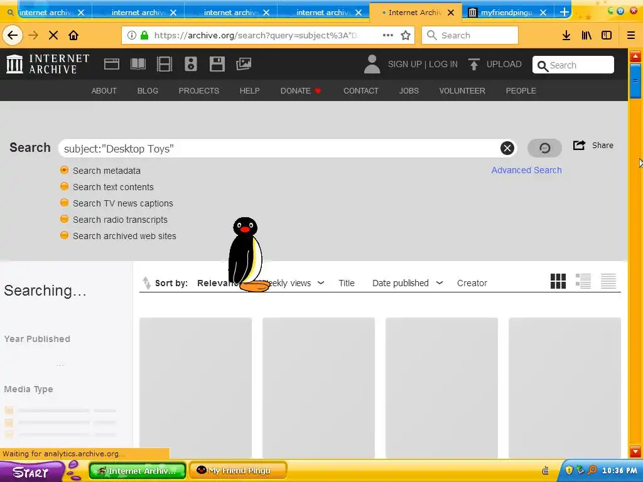Select Search text contents option
The image size is (643, 482).
pyautogui.click(x=65, y=186)
